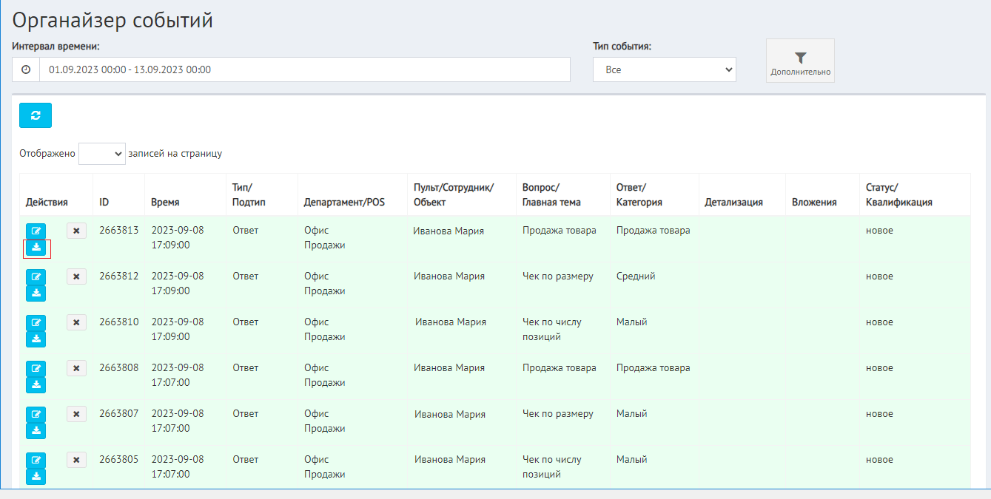This screenshot has width=991, height=499.
Task: Delete event record 2663813
Action: [76, 231]
